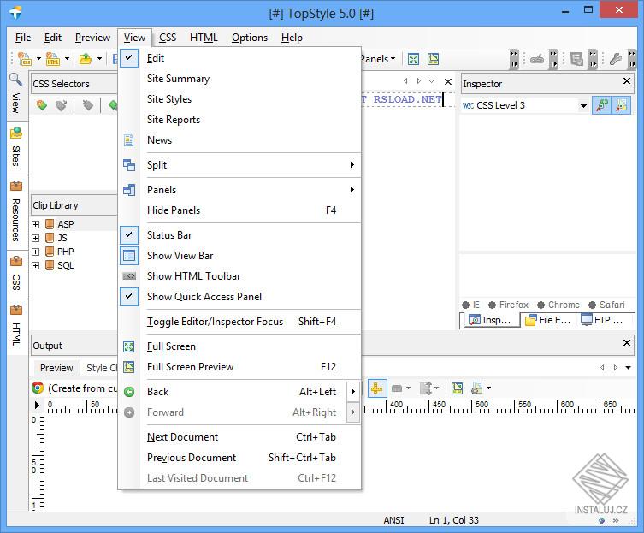Viewport: 644px width, 533px height.
Task: Switch to the Preview output tab
Action: pos(56,368)
